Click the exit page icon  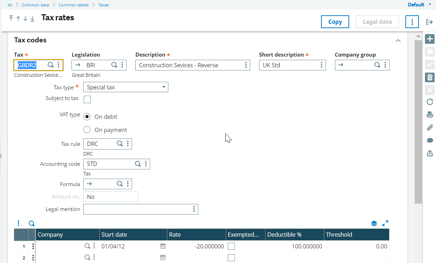click(429, 22)
